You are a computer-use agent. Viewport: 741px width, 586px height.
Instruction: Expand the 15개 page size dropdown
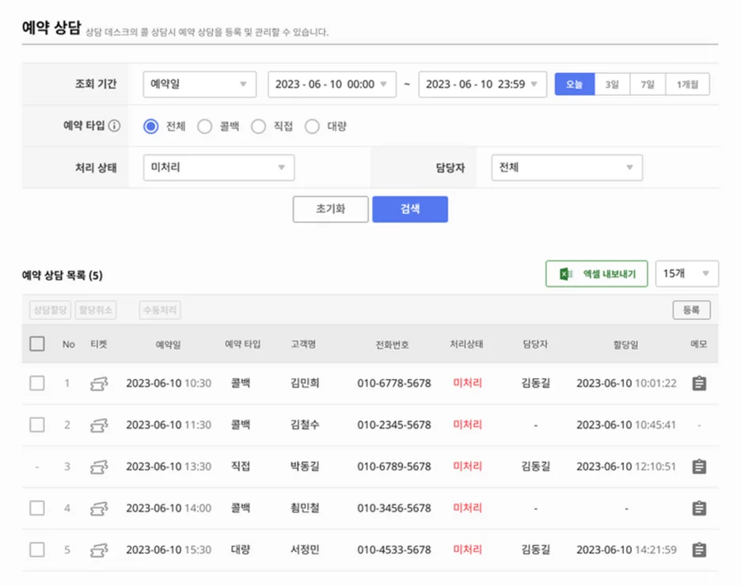tap(687, 273)
